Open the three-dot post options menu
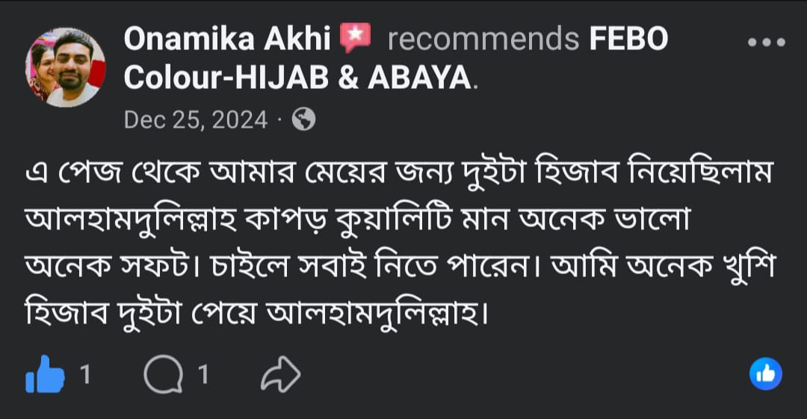807x419 pixels. click(767, 43)
